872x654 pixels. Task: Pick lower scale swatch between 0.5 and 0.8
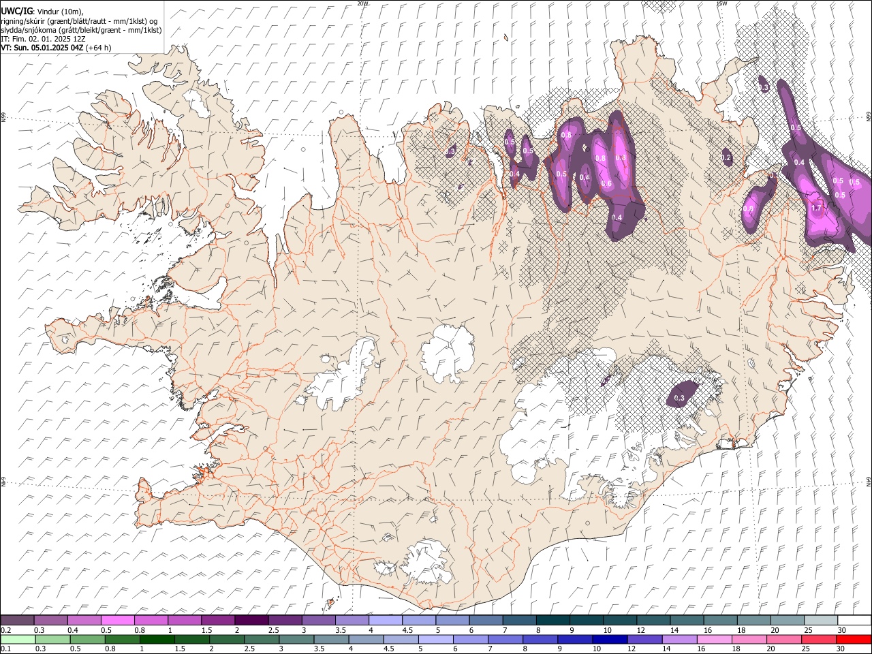click(87, 639)
